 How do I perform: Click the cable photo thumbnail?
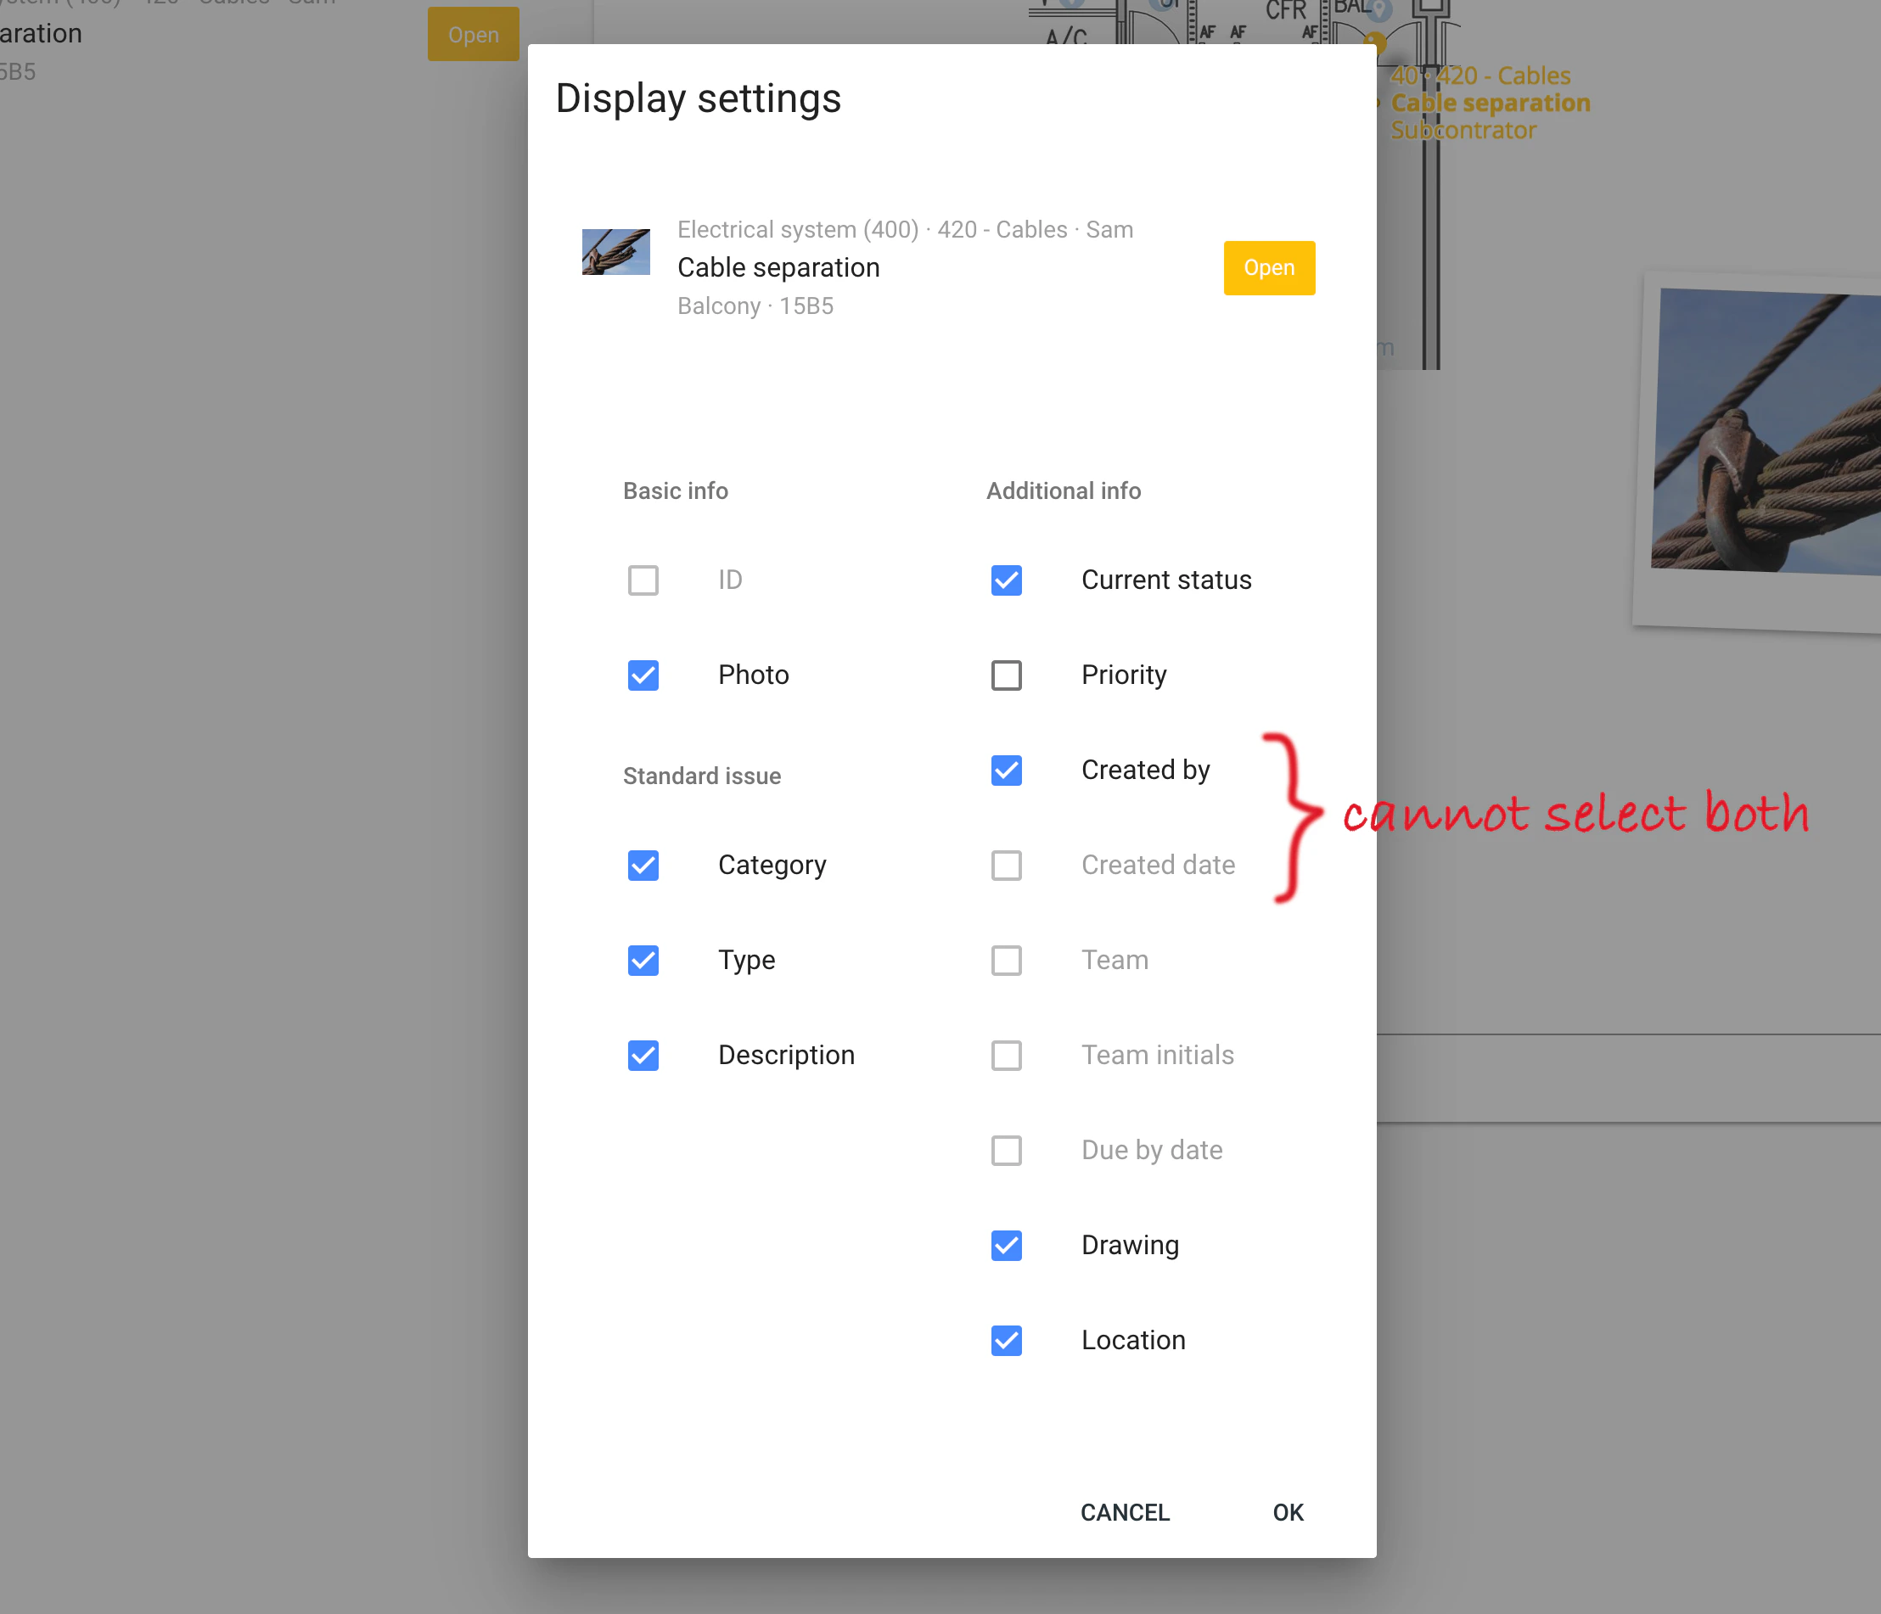pyautogui.click(x=615, y=252)
